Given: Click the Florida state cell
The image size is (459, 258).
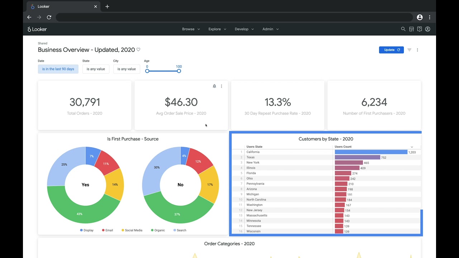Looking at the screenshot, I should [251, 173].
